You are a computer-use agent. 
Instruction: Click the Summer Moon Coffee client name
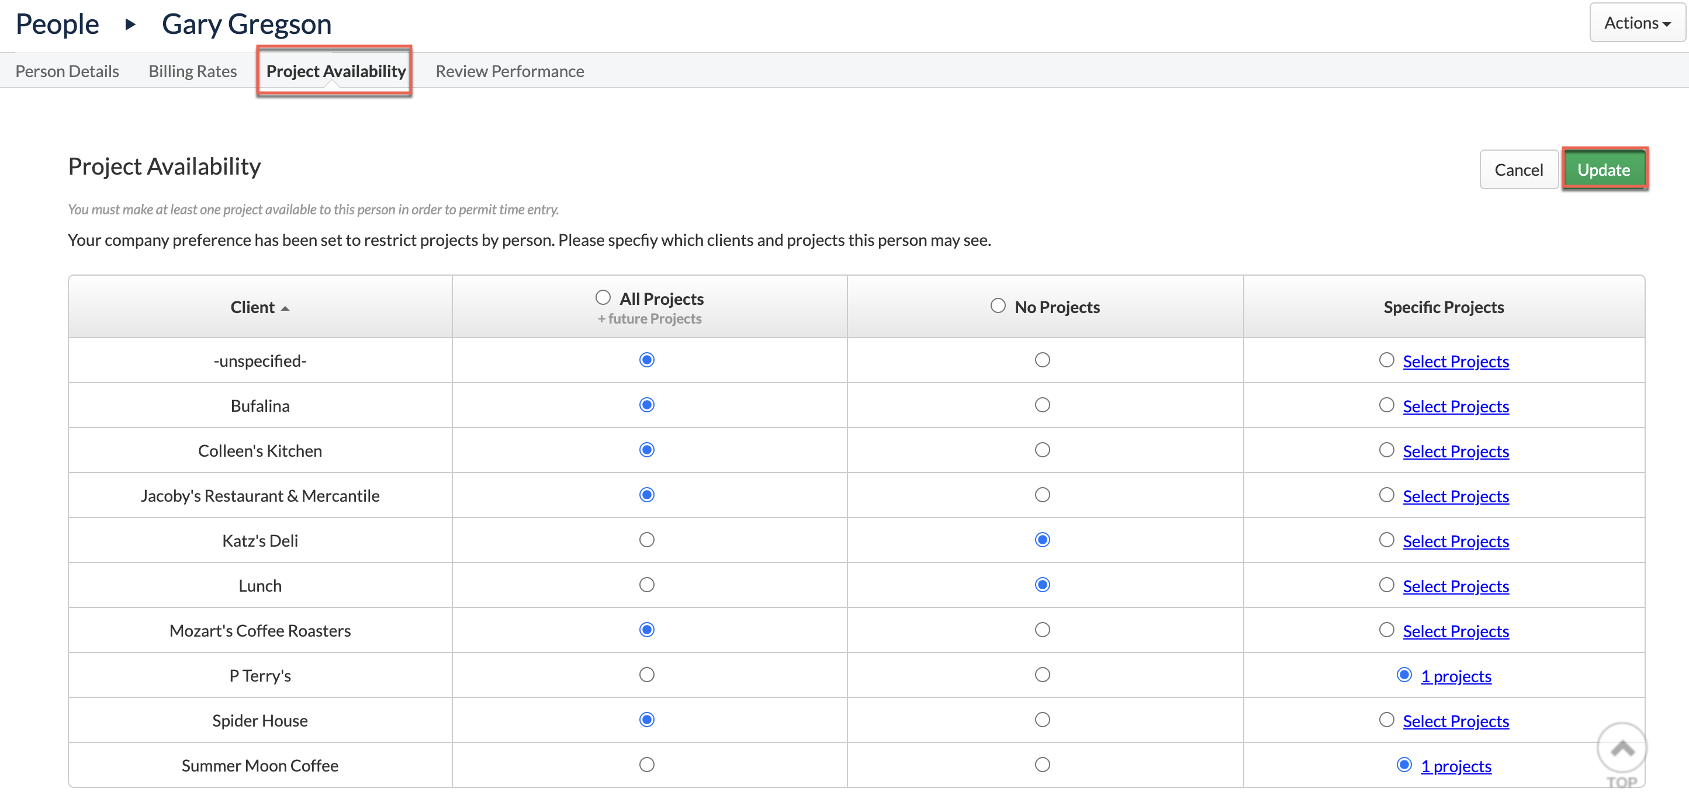click(x=259, y=765)
